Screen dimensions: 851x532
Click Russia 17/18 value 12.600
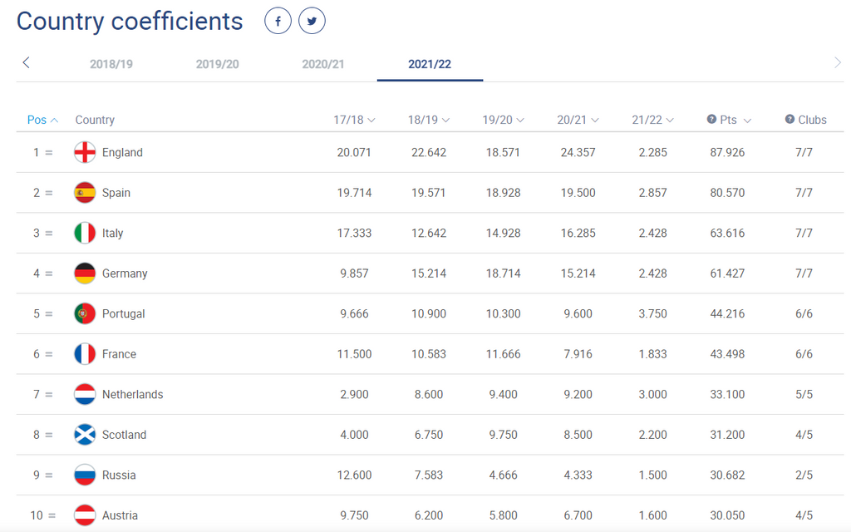pos(354,475)
